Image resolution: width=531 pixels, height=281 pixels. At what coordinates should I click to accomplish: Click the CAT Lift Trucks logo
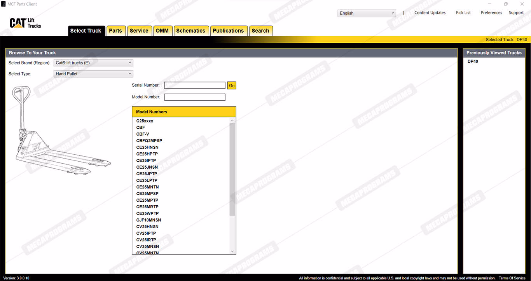pyautogui.click(x=25, y=23)
